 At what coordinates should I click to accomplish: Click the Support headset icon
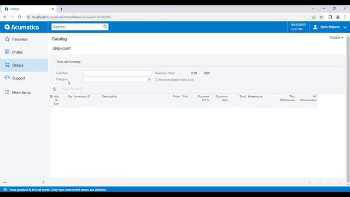click(x=7, y=78)
